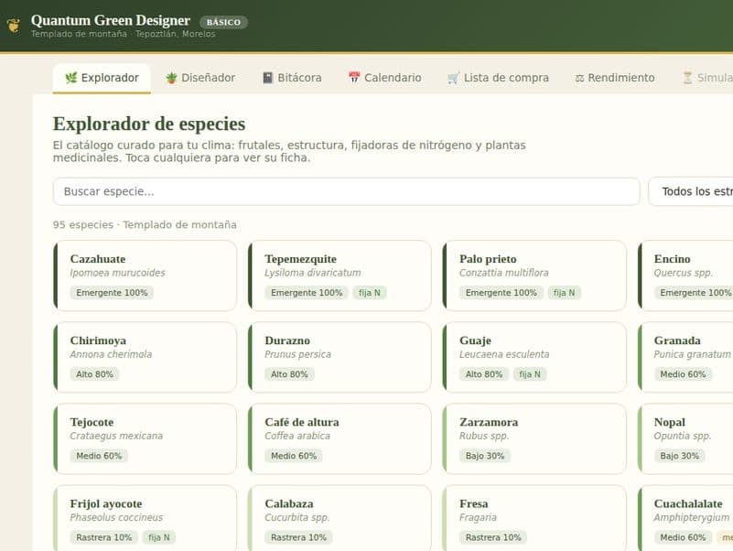The width and height of the screenshot is (733, 551).
Task: Click the 'Alto 80%' tag on Chirimoya
Action: (94, 374)
